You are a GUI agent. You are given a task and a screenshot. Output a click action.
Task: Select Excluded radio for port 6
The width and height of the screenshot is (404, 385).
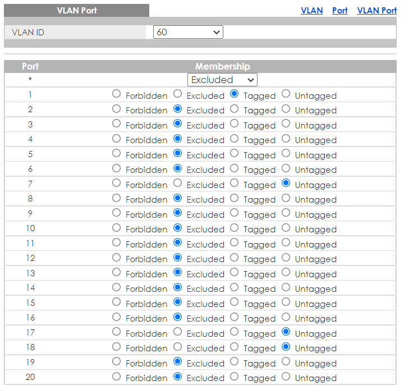coord(177,168)
